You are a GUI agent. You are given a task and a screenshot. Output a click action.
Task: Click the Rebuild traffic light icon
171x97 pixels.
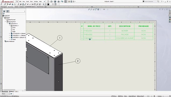[x=69, y=2]
